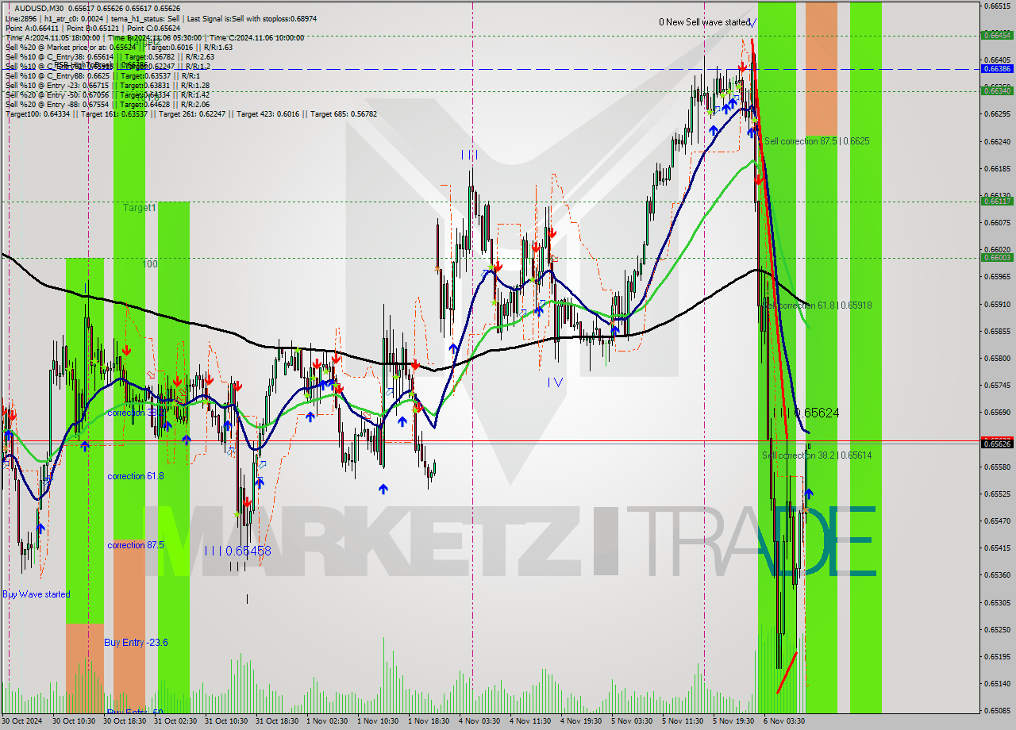1016x730 pixels.
Task: Click the '31 Oct 10:30' time axis label
Action: pyautogui.click(x=225, y=721)
